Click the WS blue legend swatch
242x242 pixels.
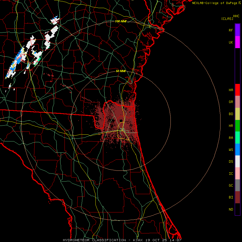point(237,150)
